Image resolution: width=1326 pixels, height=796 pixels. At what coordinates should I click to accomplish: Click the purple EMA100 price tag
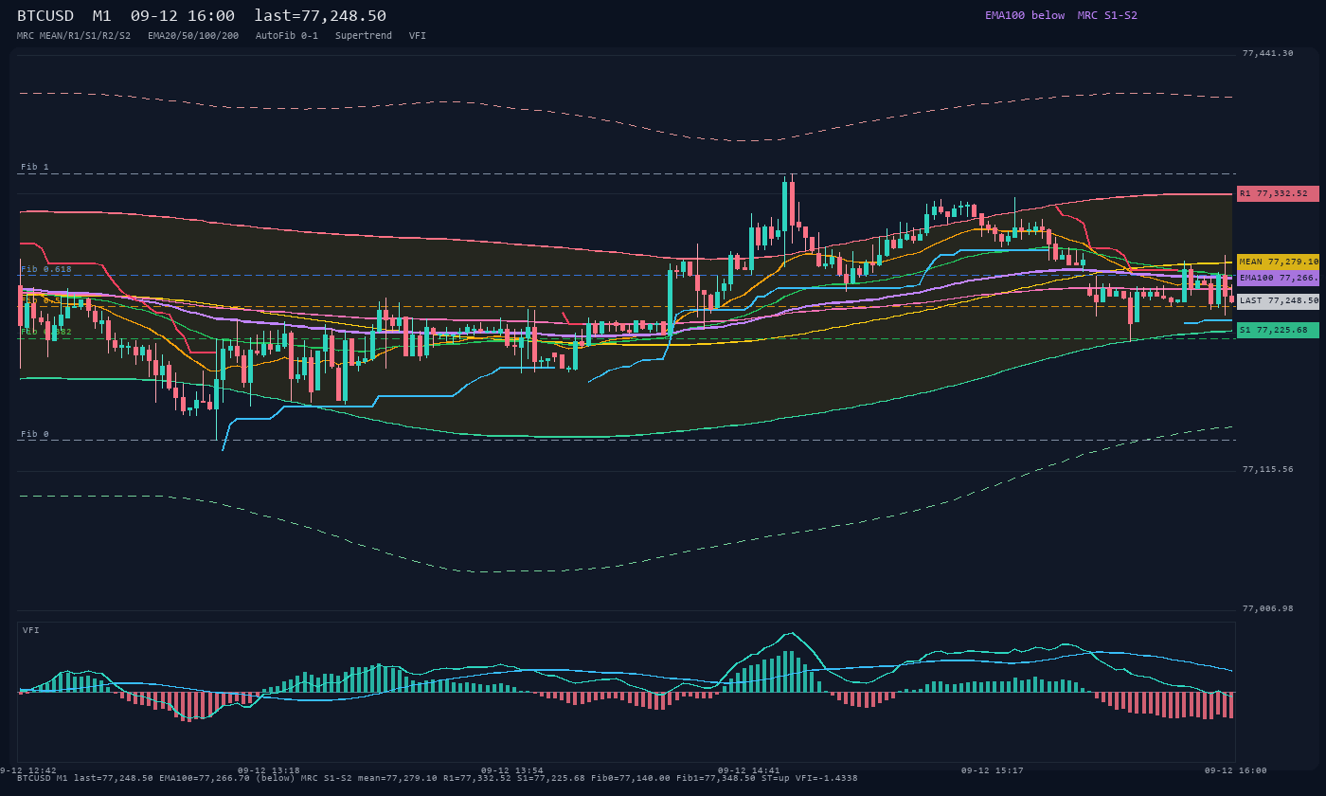[1278, 278]
